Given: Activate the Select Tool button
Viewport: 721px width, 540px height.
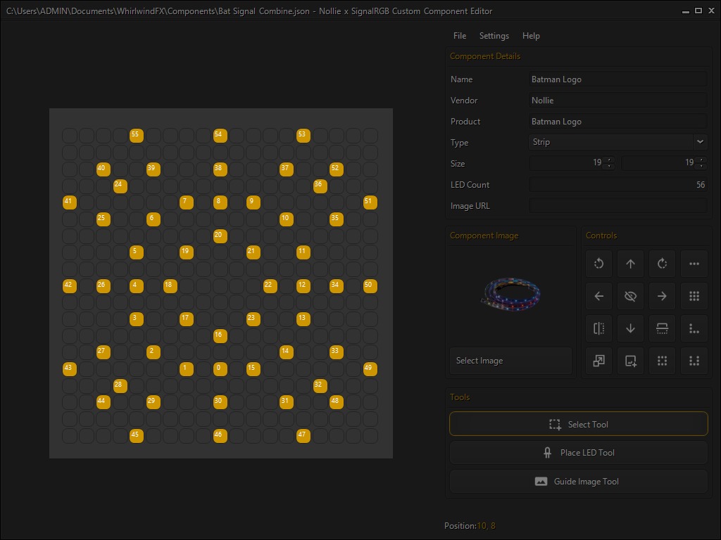Looking at the screenshot, I should pos(579,424).
